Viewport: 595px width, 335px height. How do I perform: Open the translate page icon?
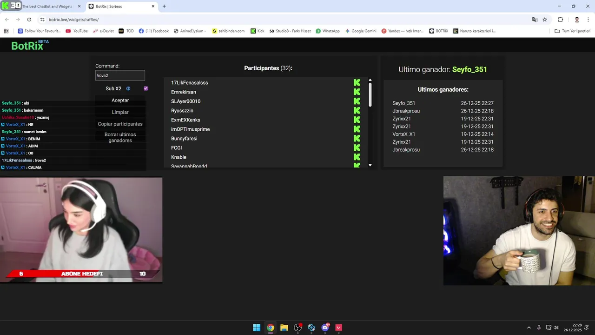(535, 20)
